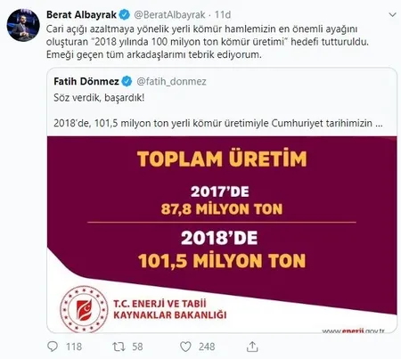
Task: View the 118 replies count
Action: pos(74,347)
